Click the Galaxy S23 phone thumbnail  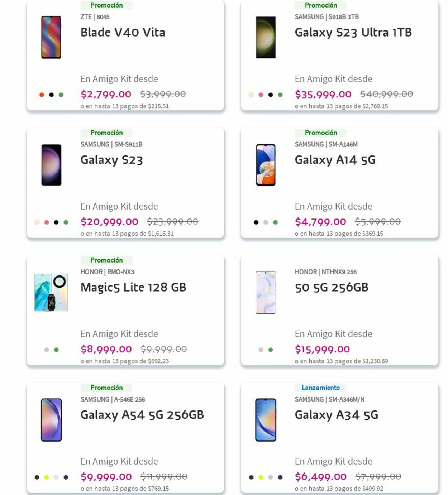[51, 165]
